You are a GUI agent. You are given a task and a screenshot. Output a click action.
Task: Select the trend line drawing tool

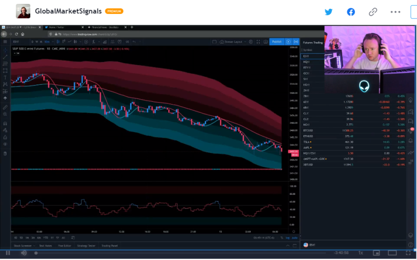[x=5, y=57]
